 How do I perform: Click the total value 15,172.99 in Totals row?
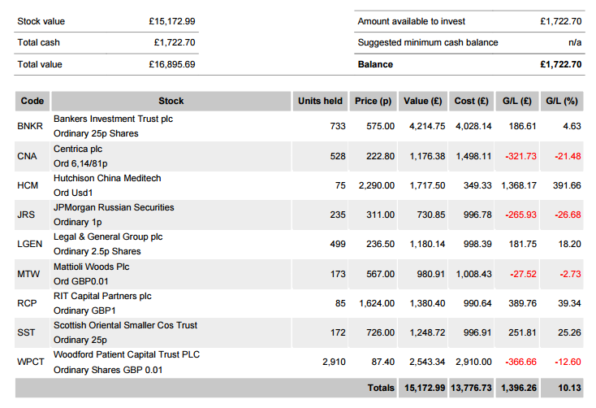pyautogui.click(x=425, y=388)
